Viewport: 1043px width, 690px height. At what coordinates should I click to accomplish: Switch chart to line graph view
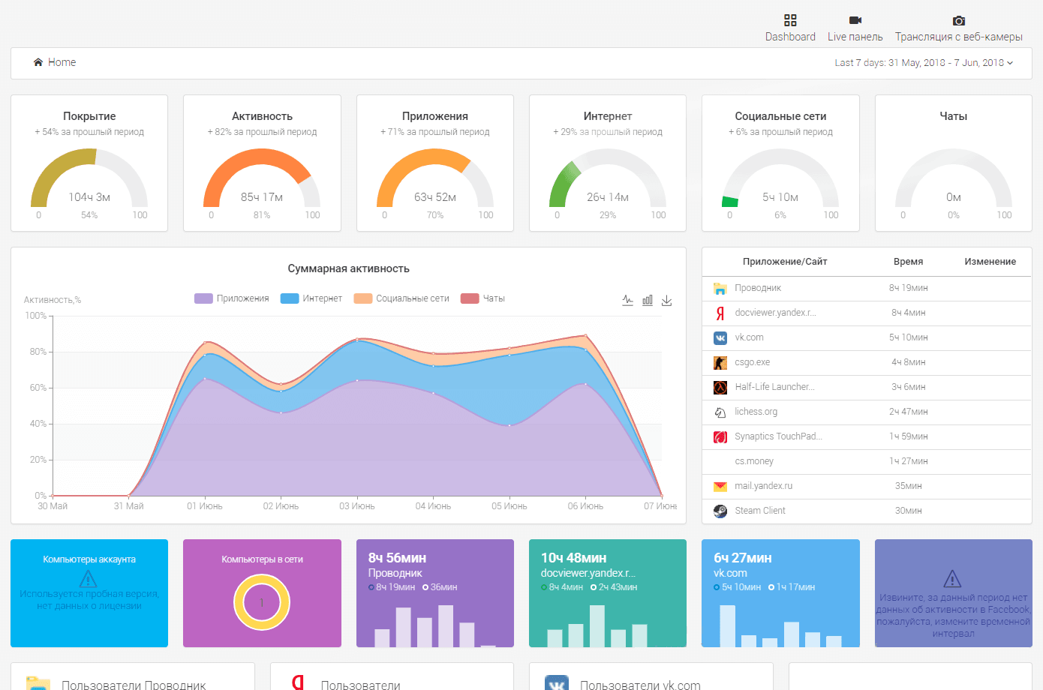click(x=628, y=300)
